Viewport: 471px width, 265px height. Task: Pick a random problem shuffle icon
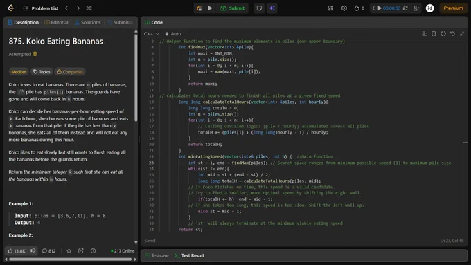[x=89, y=8]
